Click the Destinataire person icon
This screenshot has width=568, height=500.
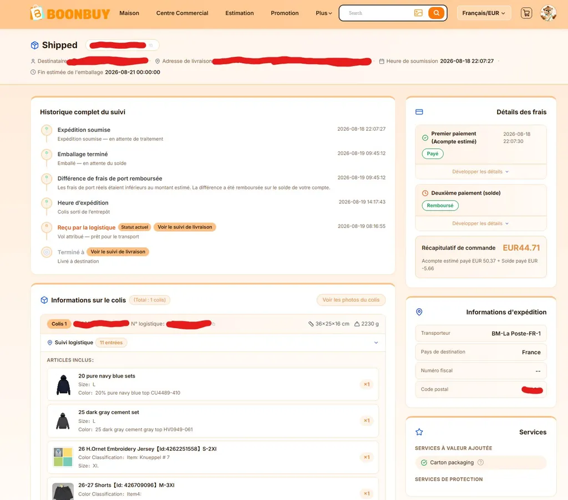(x=33, y=61)
